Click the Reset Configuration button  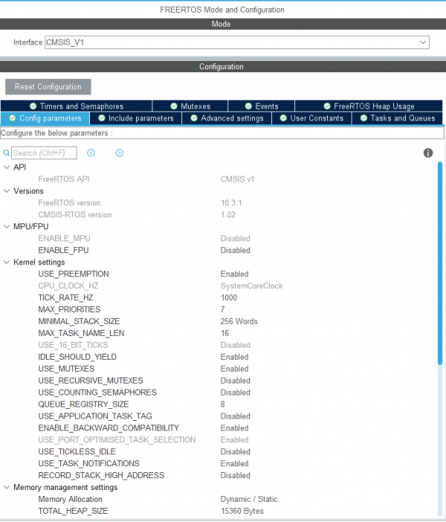[48, 87]
